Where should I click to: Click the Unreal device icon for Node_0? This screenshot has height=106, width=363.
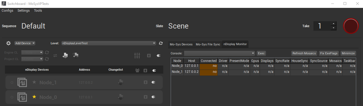coord(22,97)
